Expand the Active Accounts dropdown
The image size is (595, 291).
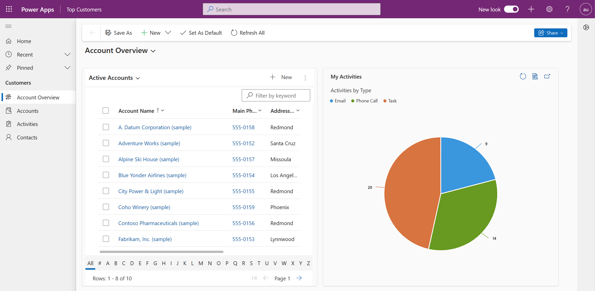point(137,78)
